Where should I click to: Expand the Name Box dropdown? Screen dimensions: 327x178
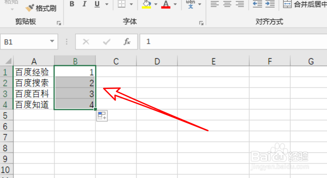(x=52, y=41)
